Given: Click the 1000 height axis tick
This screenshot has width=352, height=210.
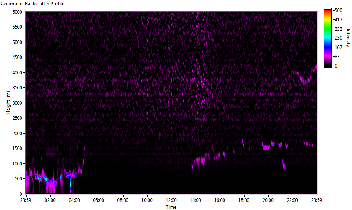Looking at the screenshot, I should 17,164.
